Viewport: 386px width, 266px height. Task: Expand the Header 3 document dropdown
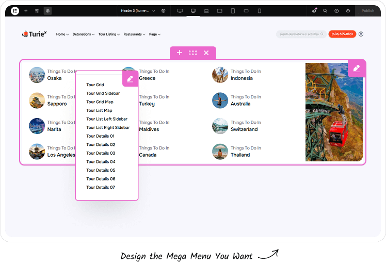138,10
